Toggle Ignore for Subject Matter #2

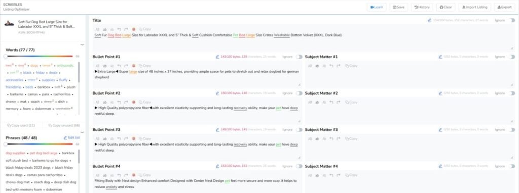[512, 93]
